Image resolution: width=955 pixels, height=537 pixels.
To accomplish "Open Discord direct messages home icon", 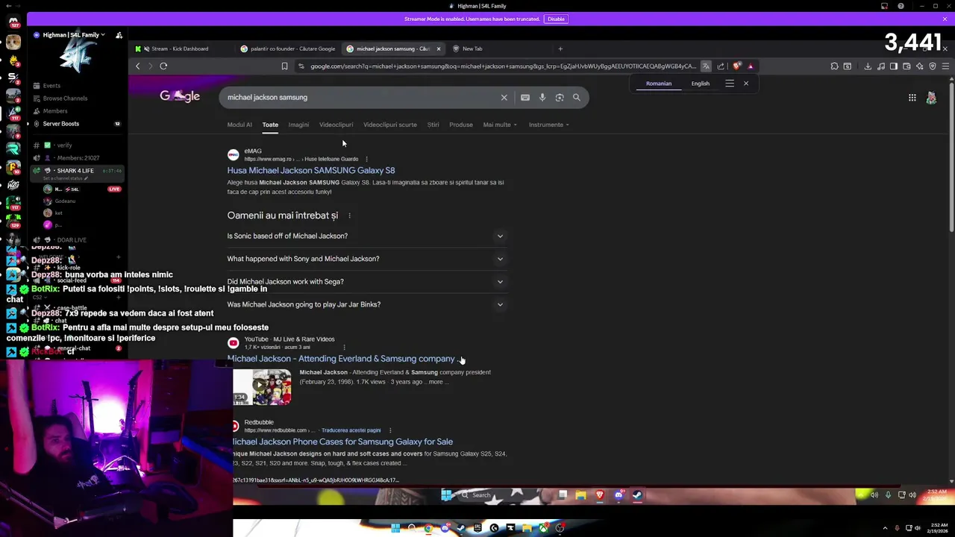I will [13, 22].
